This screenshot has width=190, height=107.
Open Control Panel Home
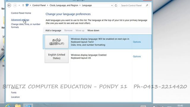pos(21,13)
